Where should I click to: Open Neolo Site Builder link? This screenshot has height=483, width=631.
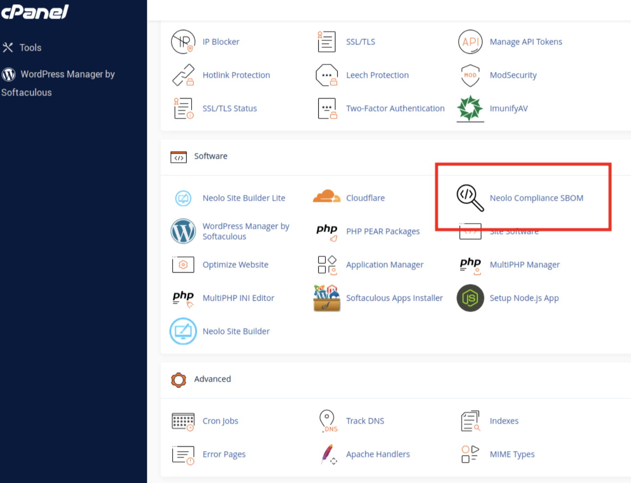pyautogui.click(x=236, y=331)
